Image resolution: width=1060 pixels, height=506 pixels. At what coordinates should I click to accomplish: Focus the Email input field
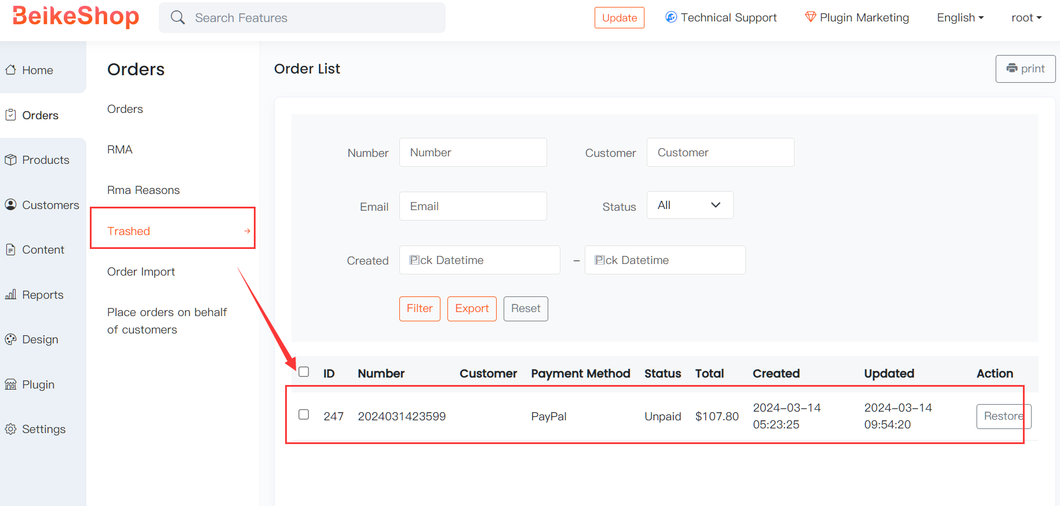point(473,206)
